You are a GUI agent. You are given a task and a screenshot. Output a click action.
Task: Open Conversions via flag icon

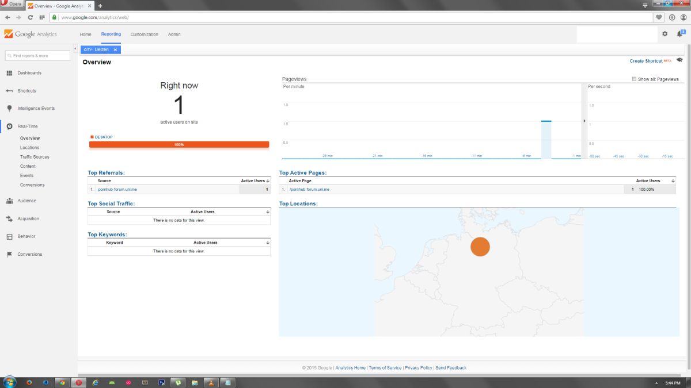(9, 255)
